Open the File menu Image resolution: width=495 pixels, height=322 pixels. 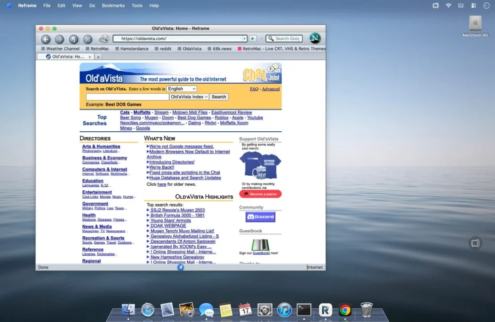pos(47,5)
